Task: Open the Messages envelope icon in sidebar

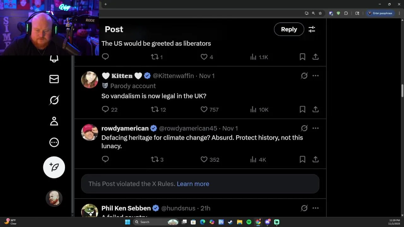Action: tap(54, 79)
